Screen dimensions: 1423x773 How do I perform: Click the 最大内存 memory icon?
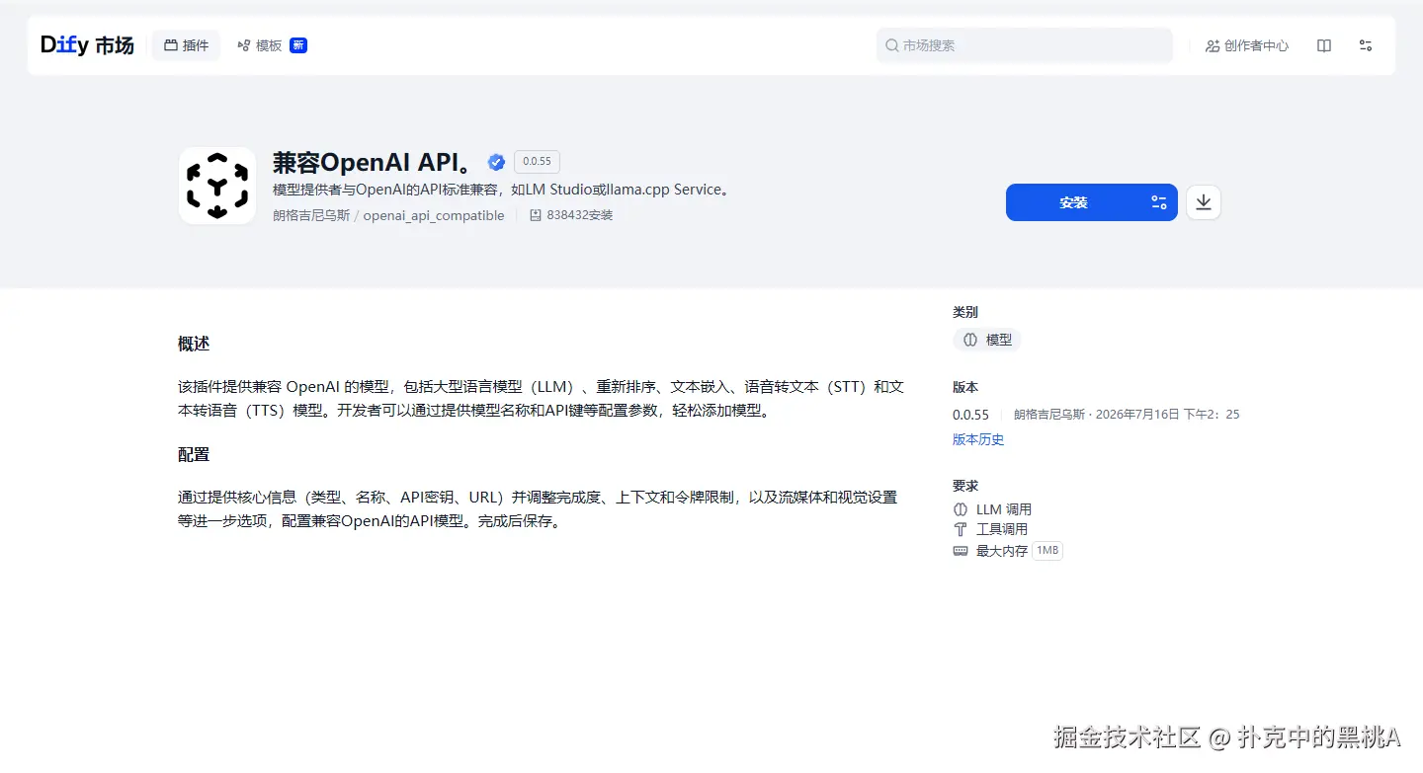click(961, 551)
